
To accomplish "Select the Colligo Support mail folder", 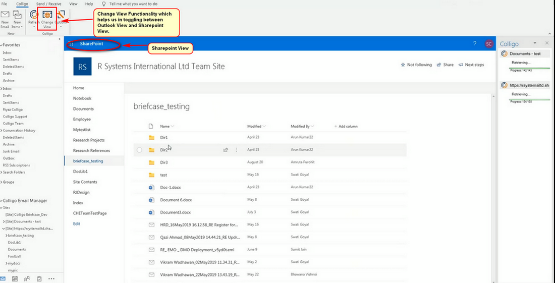I will [x=15, y=117].
